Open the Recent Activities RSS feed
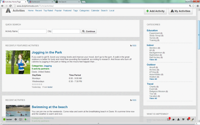 coord(133,100)
